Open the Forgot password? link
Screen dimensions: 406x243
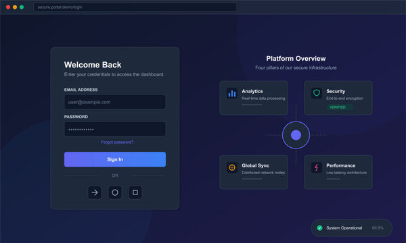click(x=117, y=142)
